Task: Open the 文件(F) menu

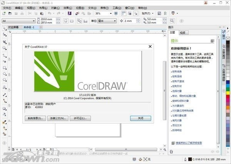Action: (x=7, y=8)
